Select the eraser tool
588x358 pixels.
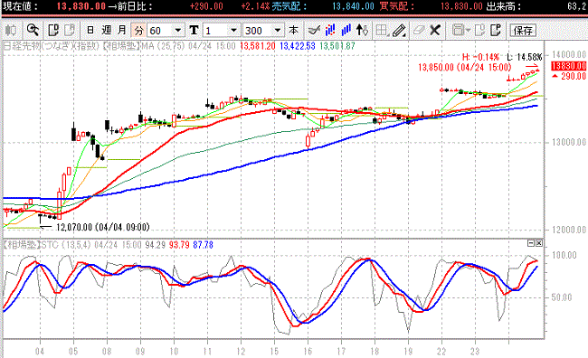(x=418, y=30)
